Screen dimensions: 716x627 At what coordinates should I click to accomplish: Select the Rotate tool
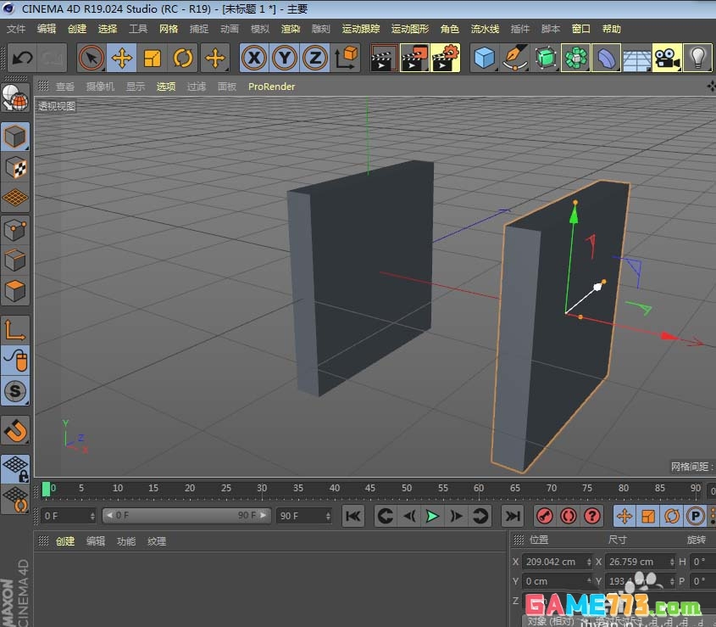184,58
